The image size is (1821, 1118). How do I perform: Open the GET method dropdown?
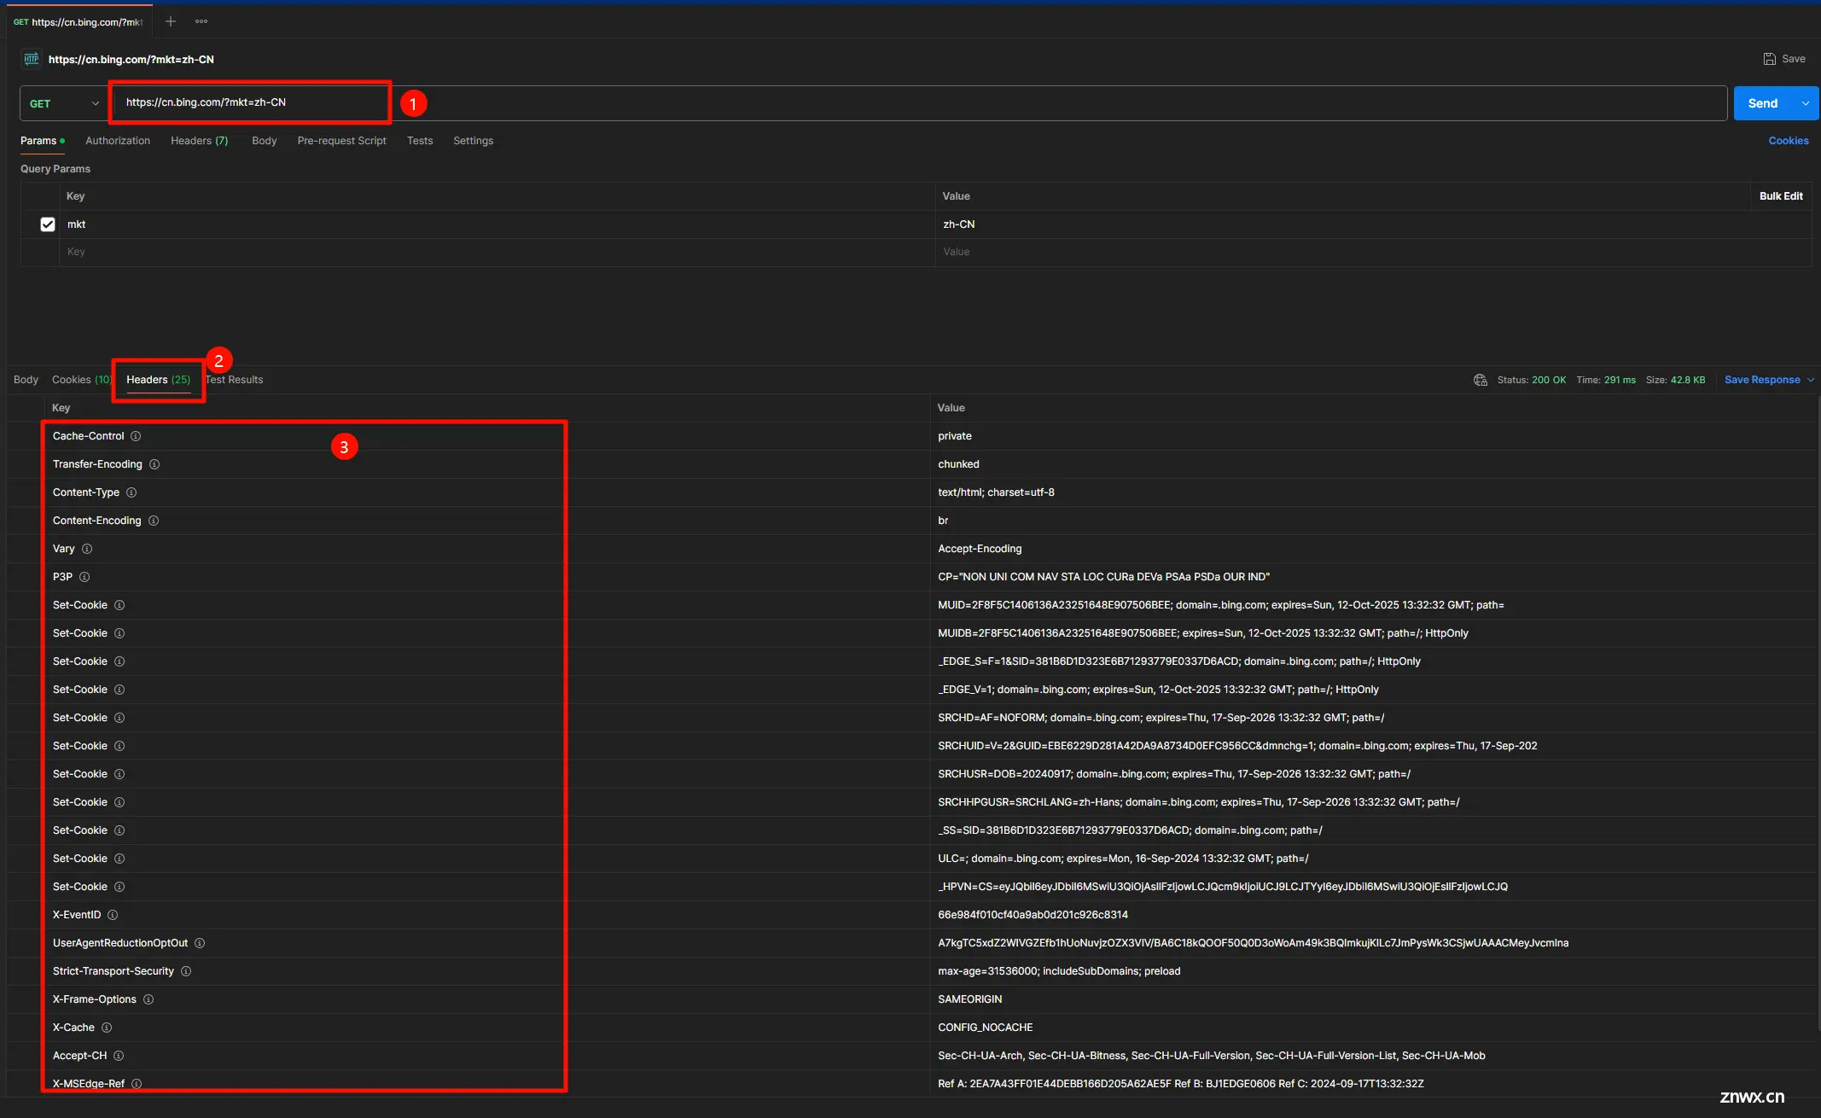(64, 103)
